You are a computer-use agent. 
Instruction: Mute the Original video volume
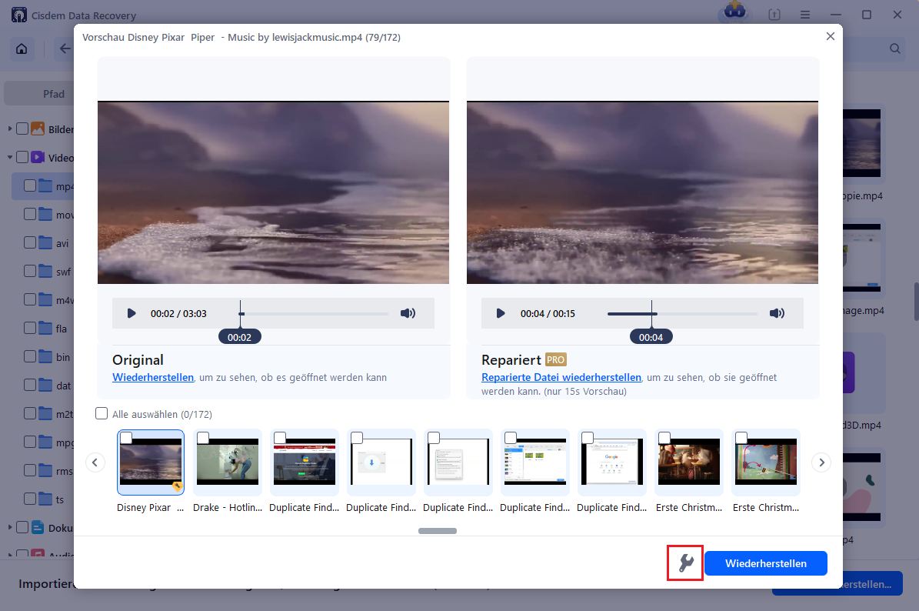408,313
